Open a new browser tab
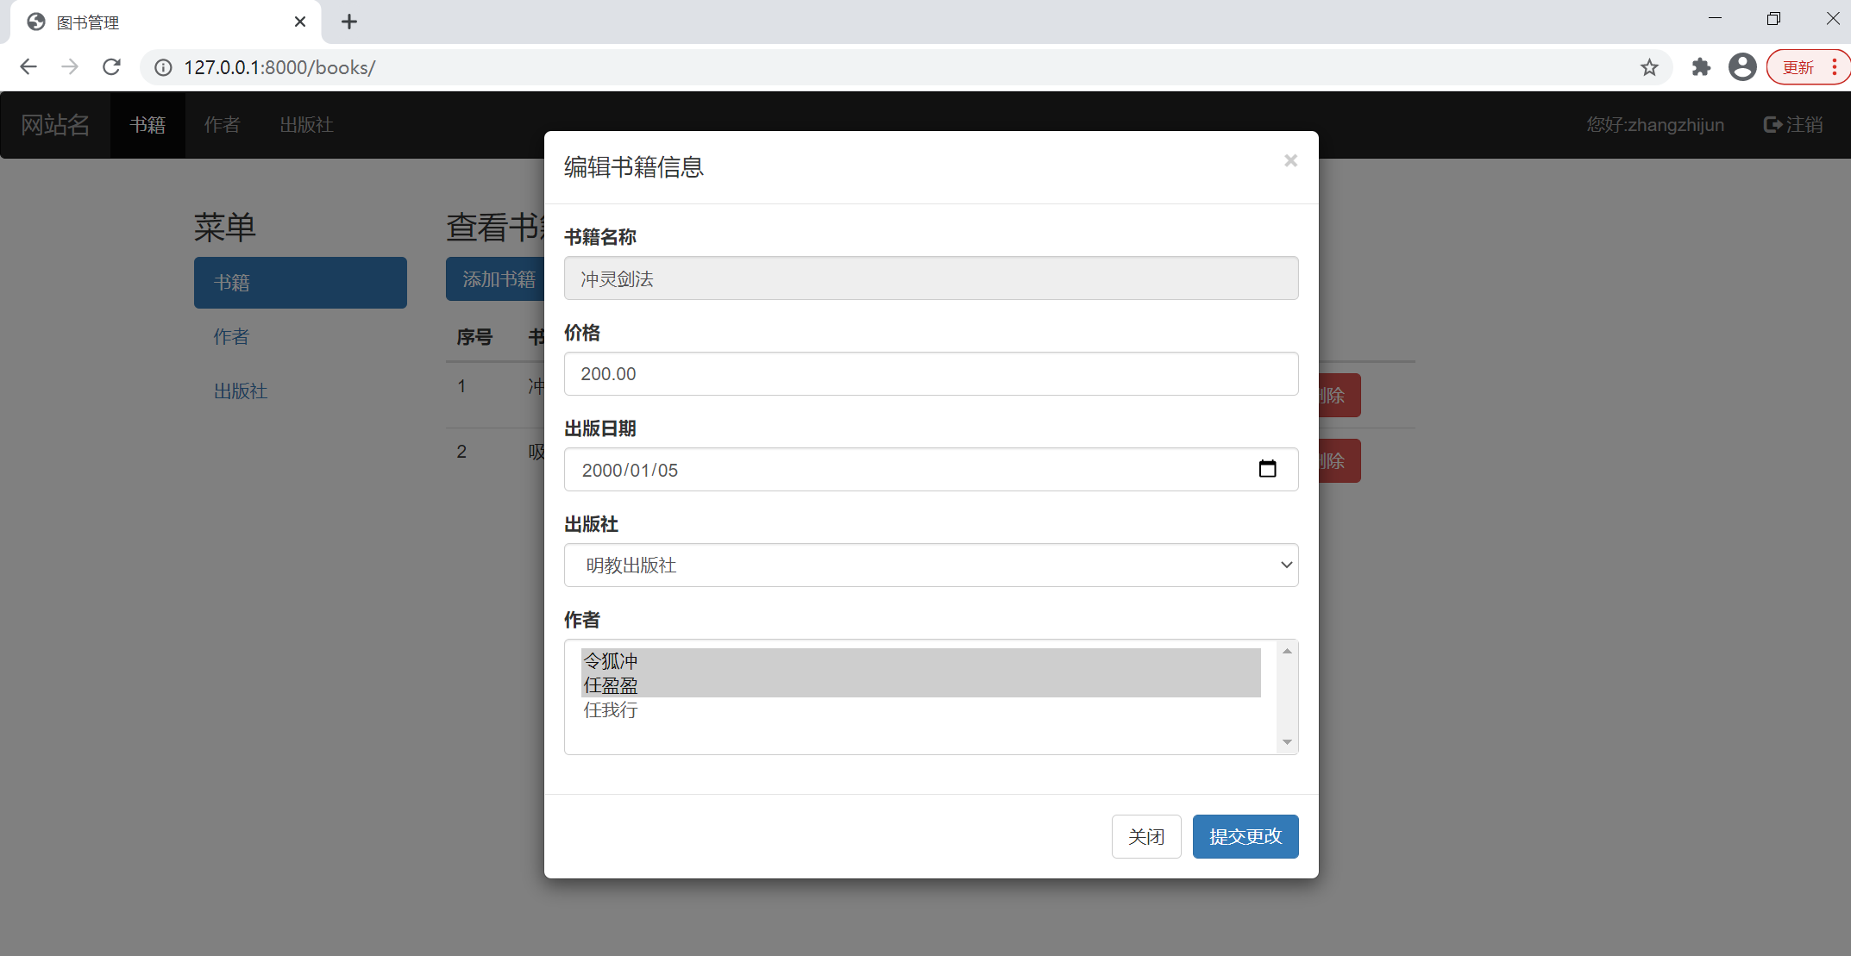The height and width of the screenshot is (956, 1851). click(x=349, y=22)
